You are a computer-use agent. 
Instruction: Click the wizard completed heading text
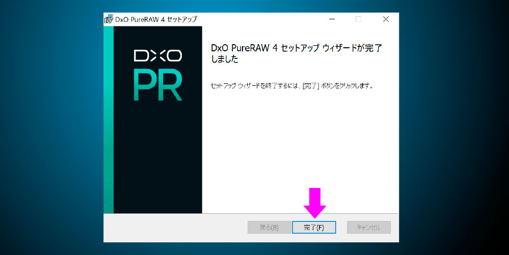pyautogui.click(x=296, y=48)
